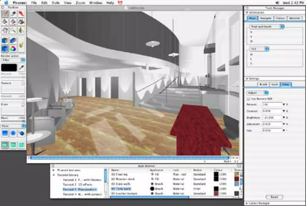Select the hand pan tool
This screenshot has height=206, width=306.
click(5, 30)
